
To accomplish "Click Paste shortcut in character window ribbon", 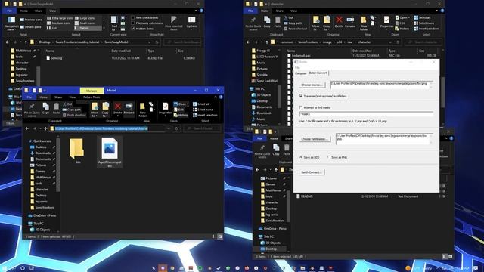I will (x=295, y=29).
